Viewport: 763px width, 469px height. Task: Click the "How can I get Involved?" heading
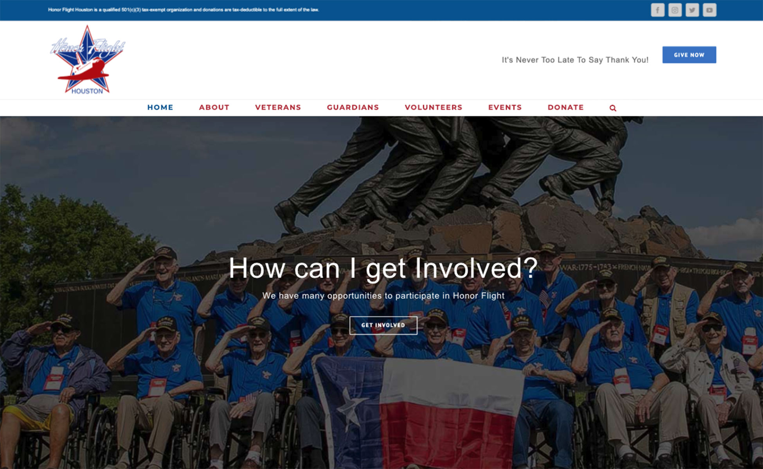coord(383,268)
